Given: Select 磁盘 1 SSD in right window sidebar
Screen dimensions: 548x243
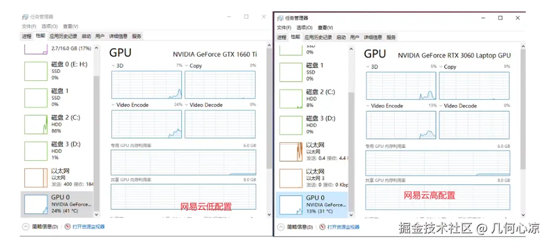Looking at the screenshot, I should (312, 72).
